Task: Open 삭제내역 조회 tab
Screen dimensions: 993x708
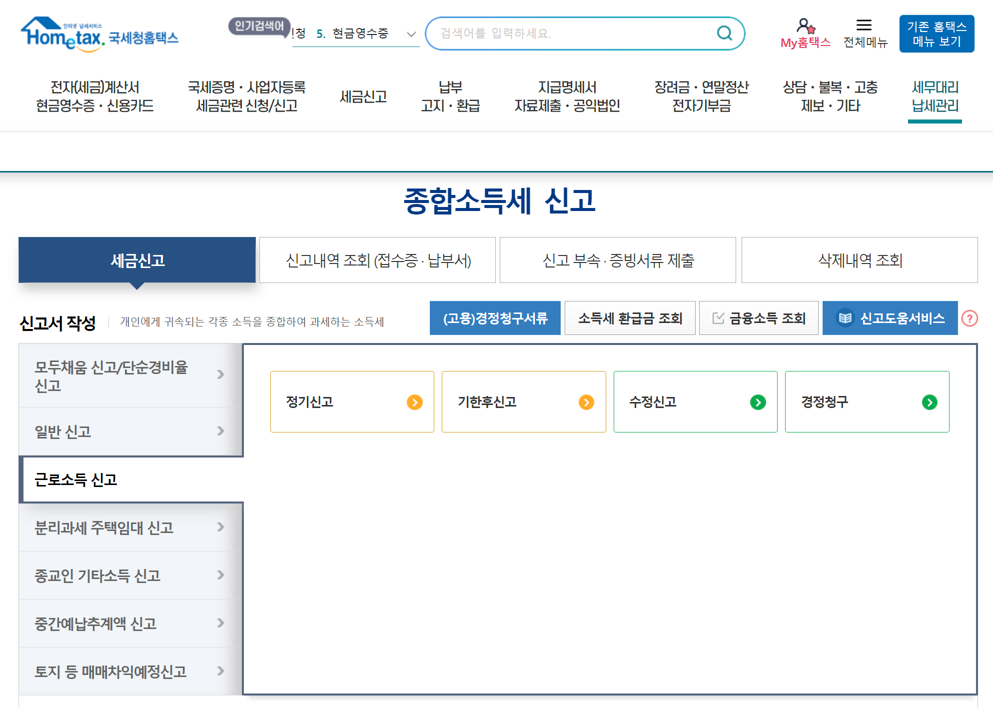Action: (x=859, y=260)
